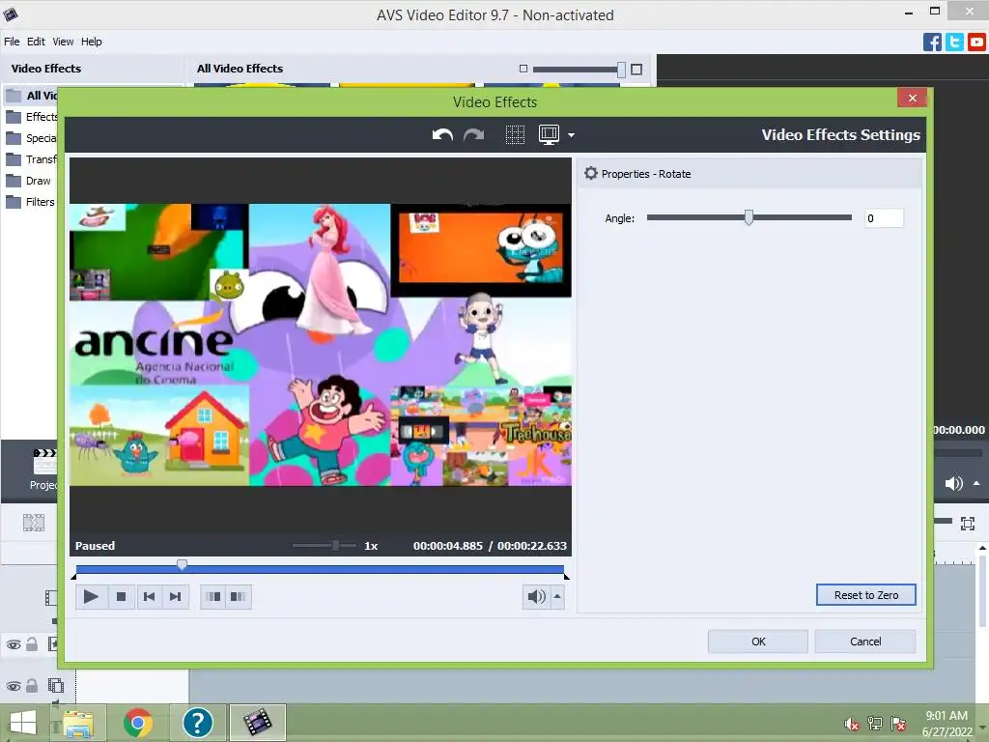Toggle upper track visibility eye

[x=14, y=644]
